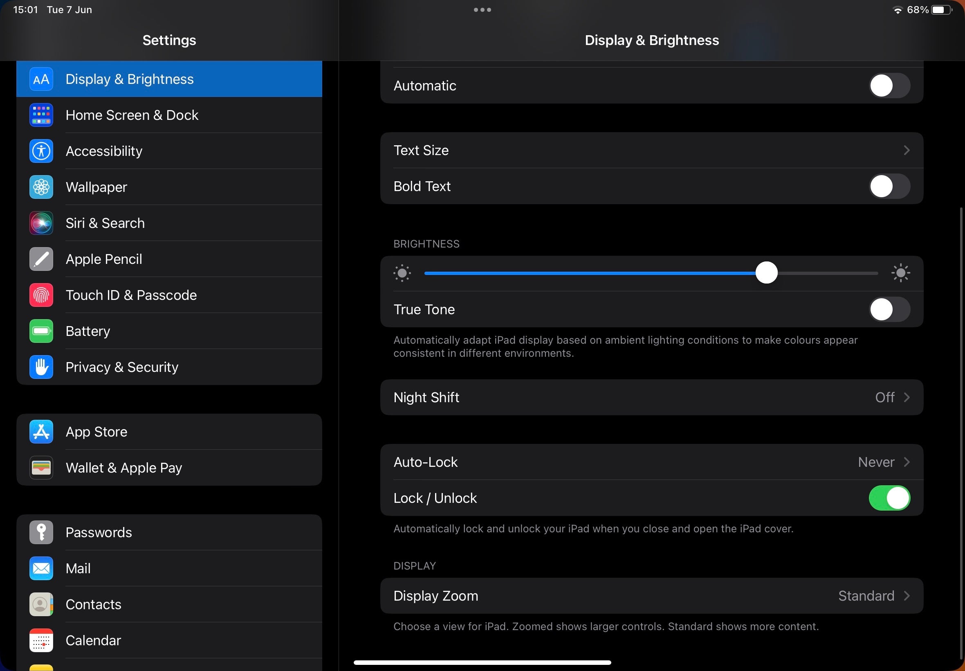Click the Text Size label
This screenshot has width=965, height=671.
[421, 151]
